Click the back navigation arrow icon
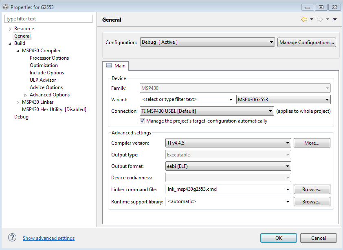This screenshot has height=250, width=343. [x=304, y=19]
